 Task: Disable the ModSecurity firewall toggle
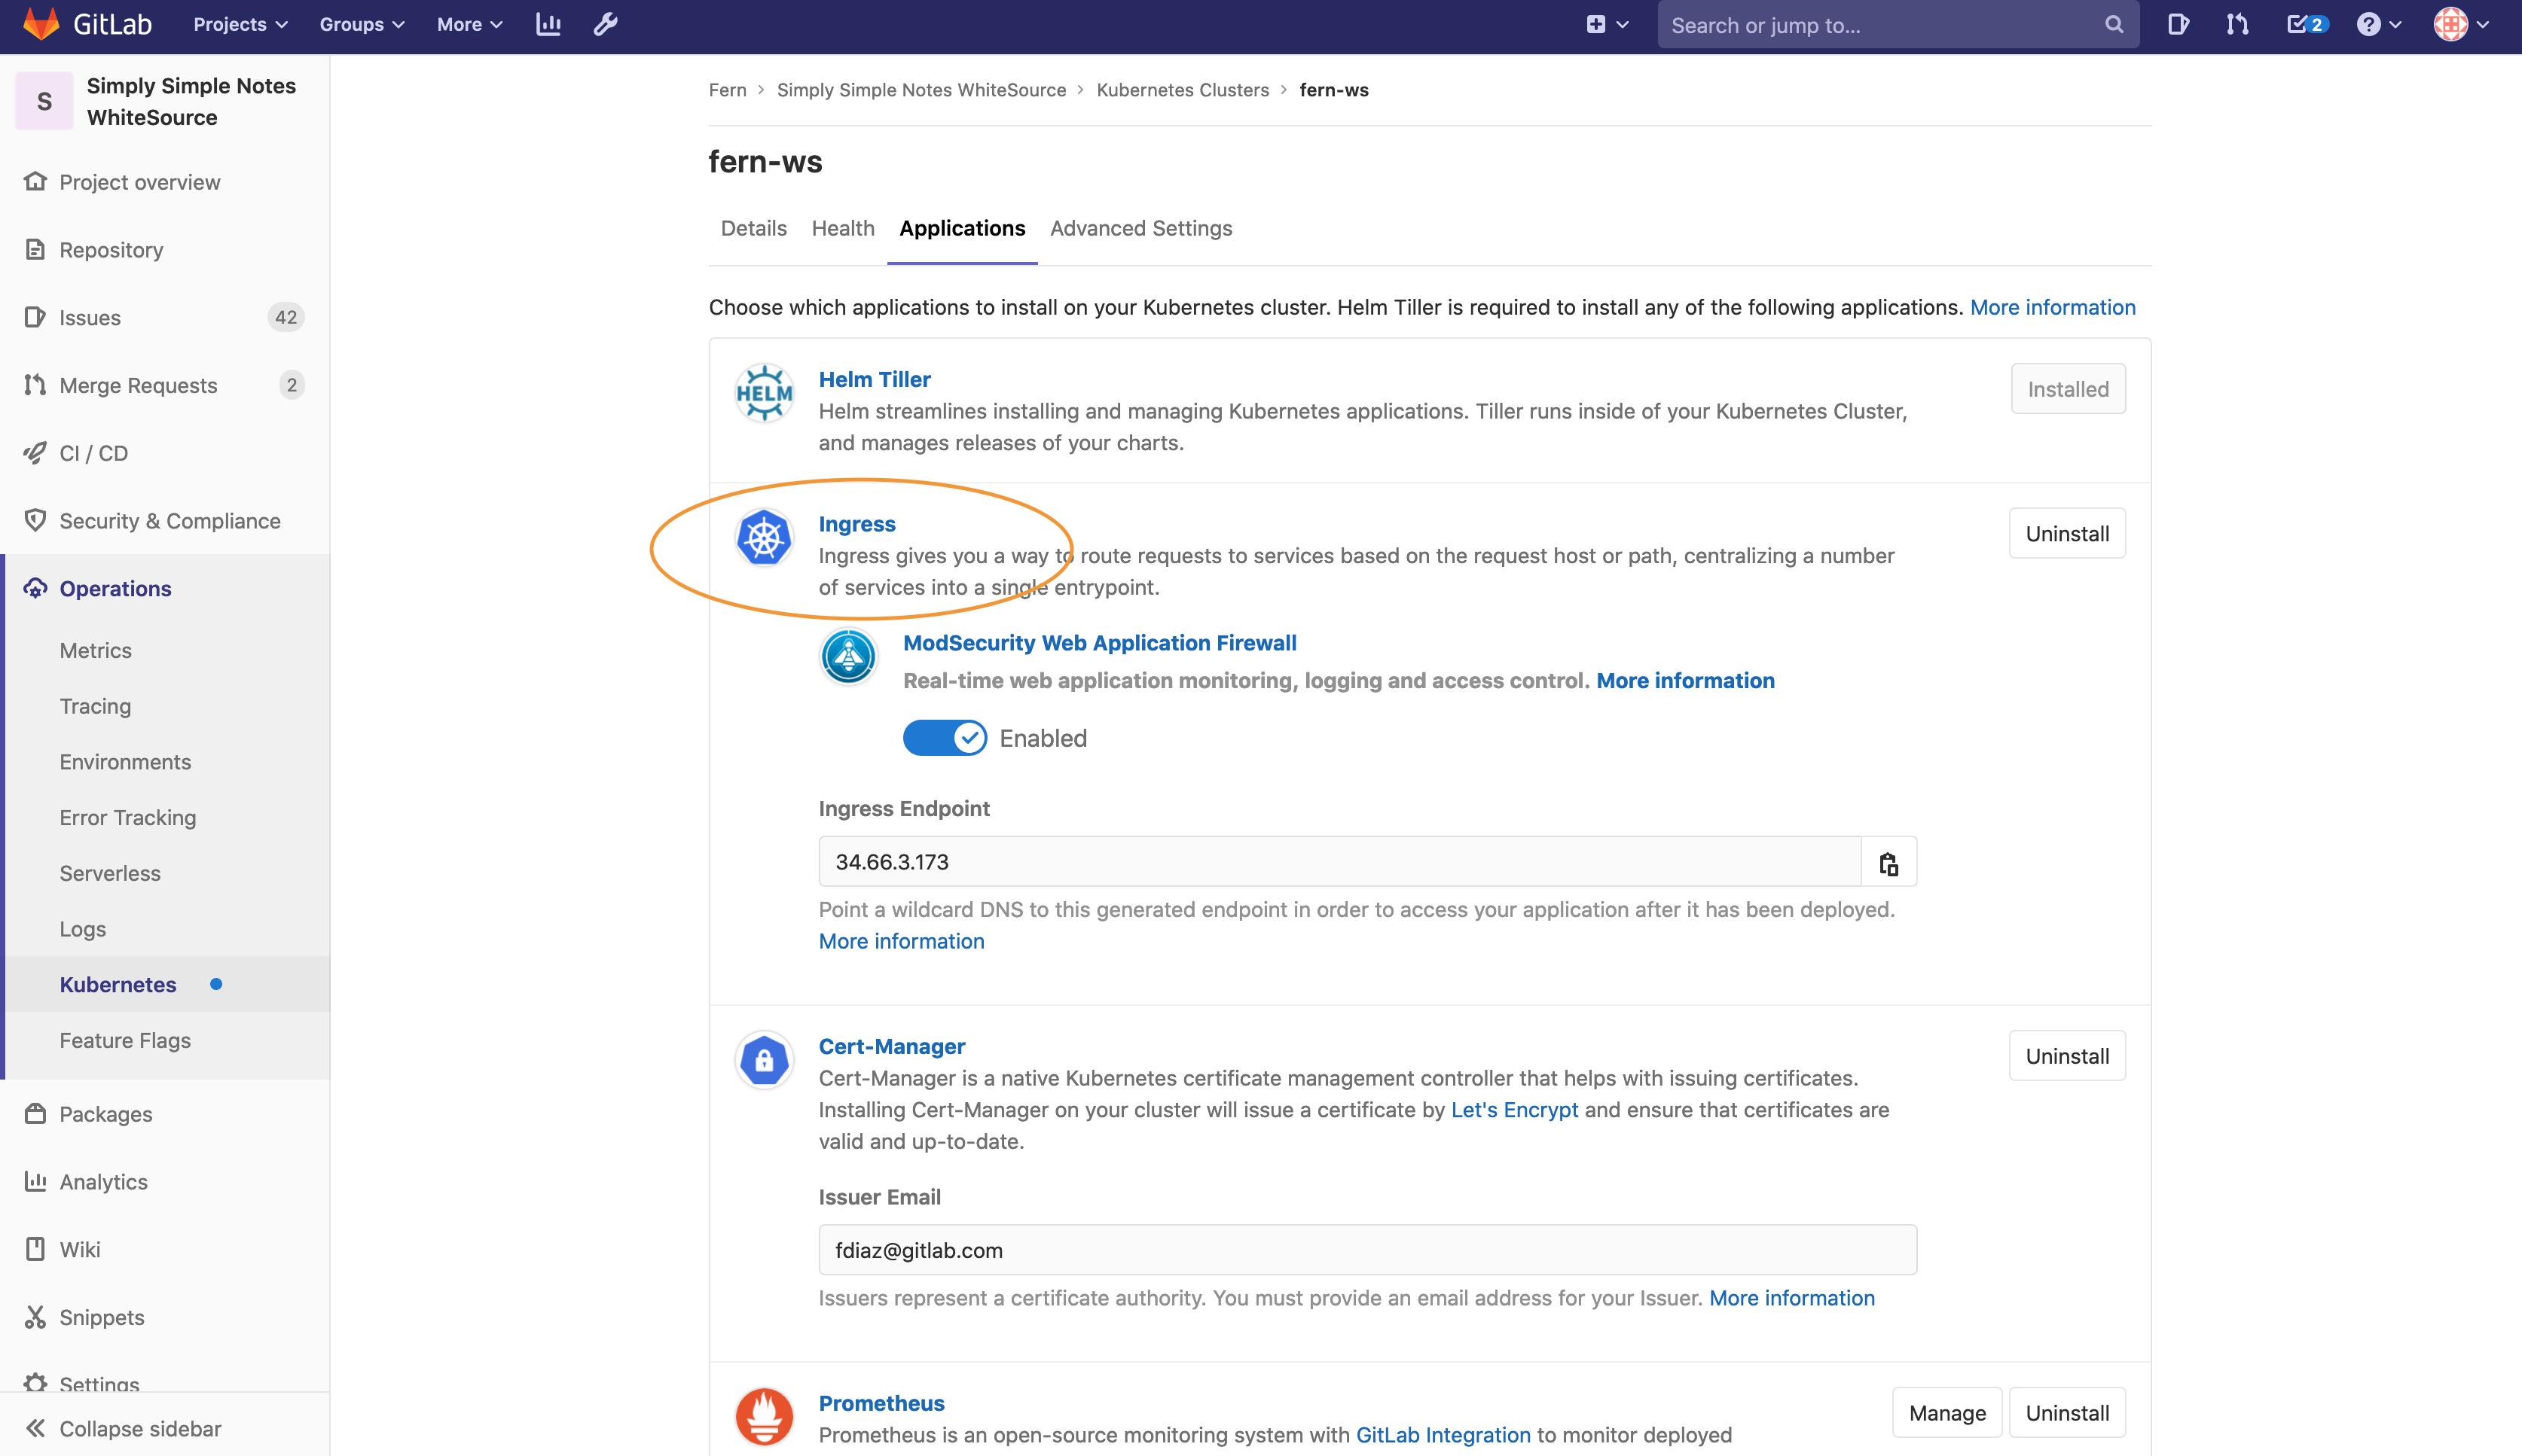point(945,738)
